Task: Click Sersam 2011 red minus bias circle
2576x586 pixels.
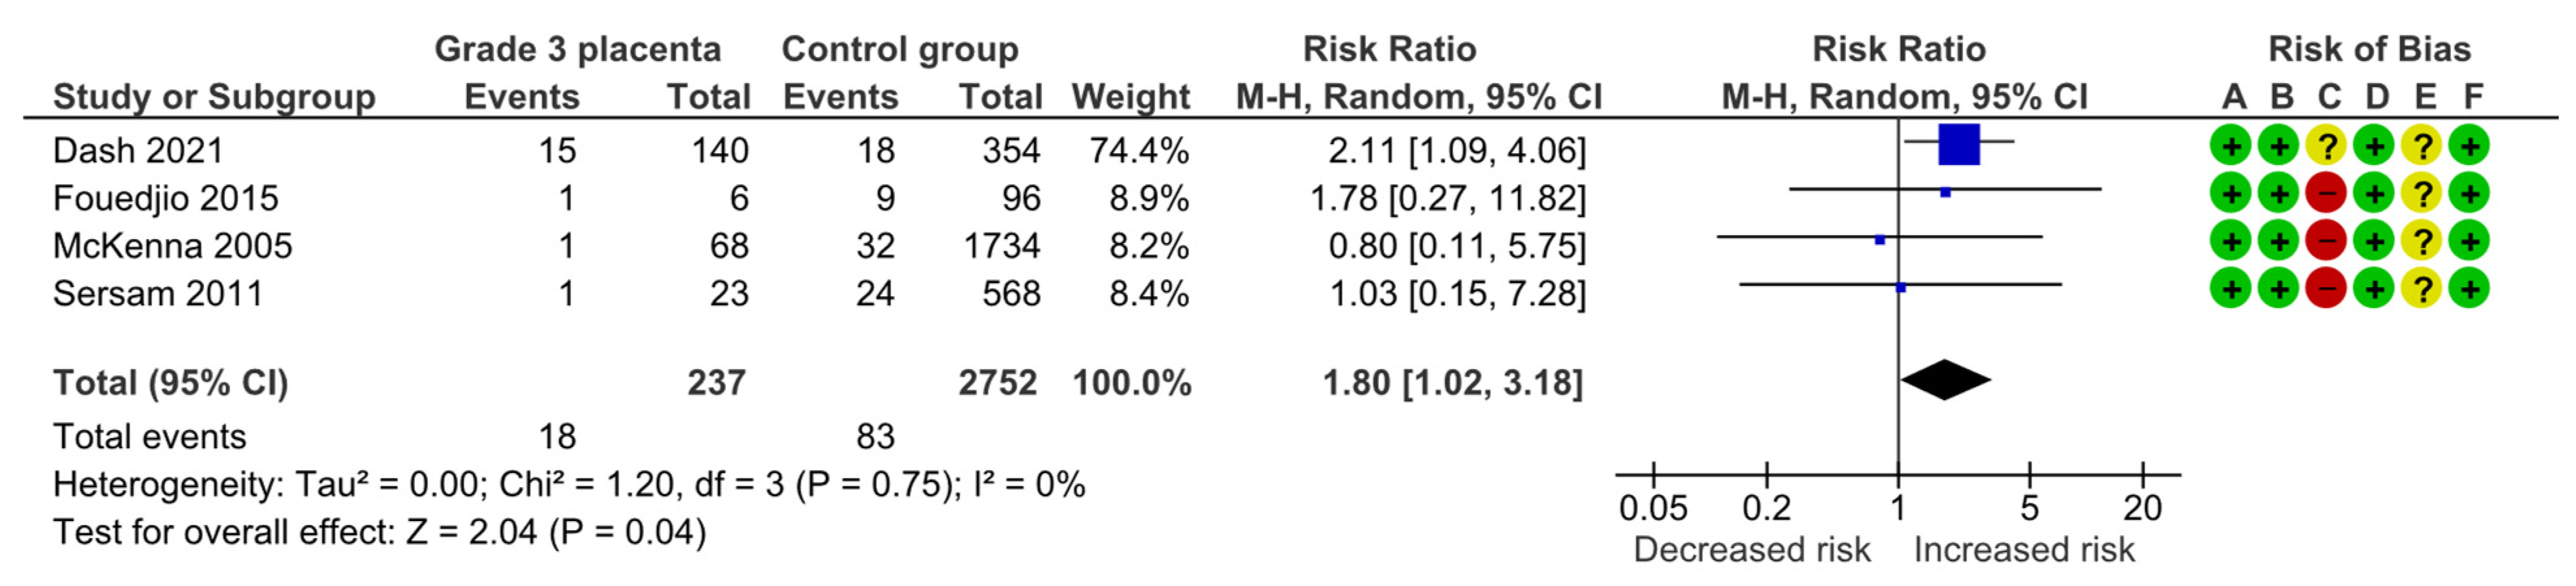Action: click(2326, 290)
